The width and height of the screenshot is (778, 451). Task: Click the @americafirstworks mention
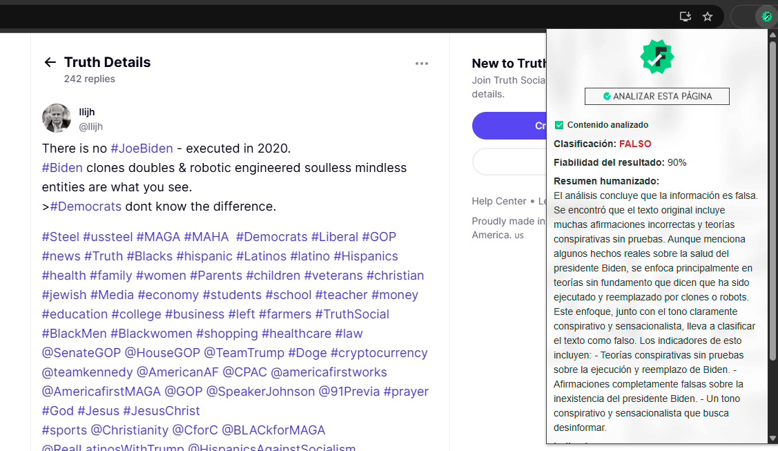[x=329, y=372]
